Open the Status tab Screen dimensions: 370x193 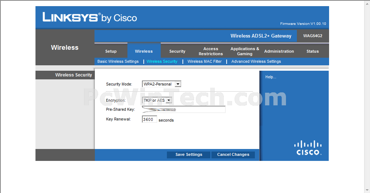(312, 51)
